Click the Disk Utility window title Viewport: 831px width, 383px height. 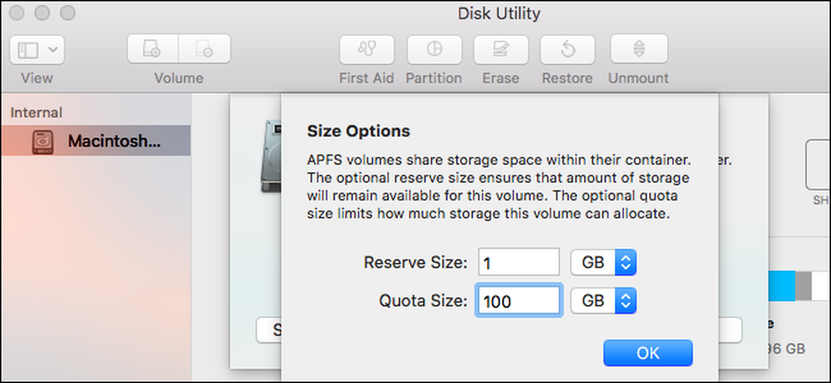[x=499, y=13]
